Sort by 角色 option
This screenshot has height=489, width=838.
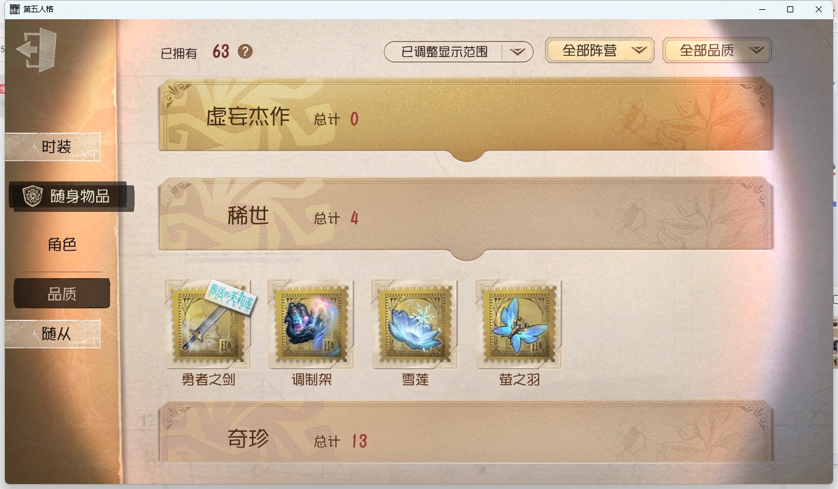62,244
